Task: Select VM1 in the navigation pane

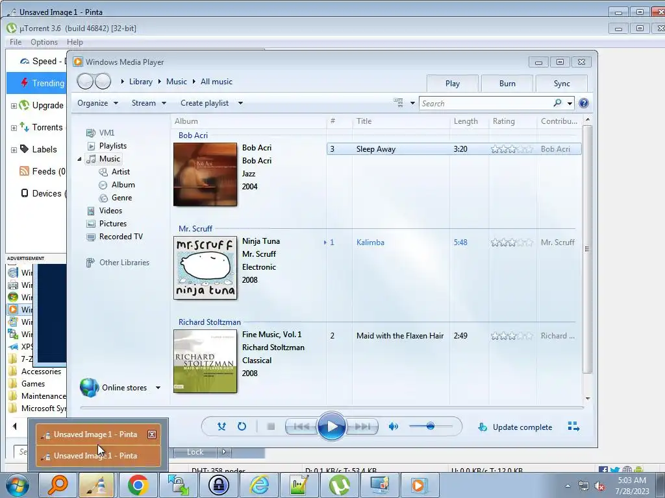Action: pos(107,132)
